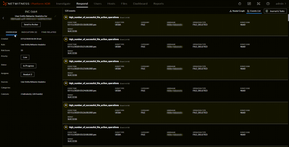
Task: Switch to Nodal Graph view
Action: (x=237, y=11)
